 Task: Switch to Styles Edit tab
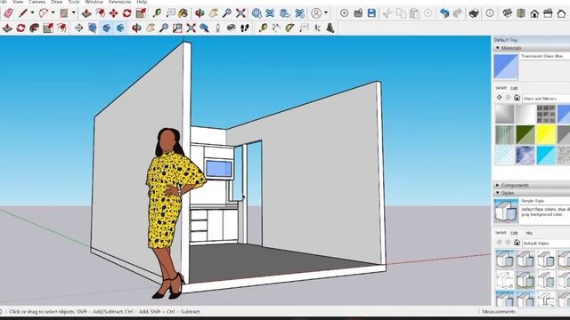pyautogui.click(x=514, y=233)
